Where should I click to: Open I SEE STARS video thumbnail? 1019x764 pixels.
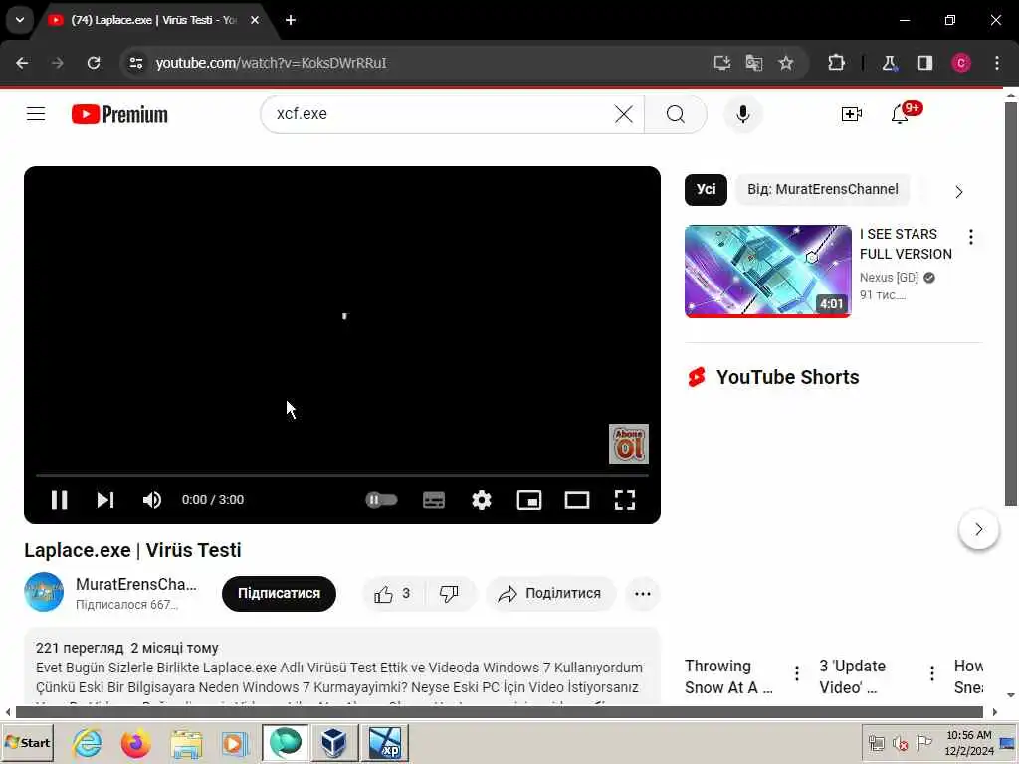pyautogui.click(x=767, y=271)
